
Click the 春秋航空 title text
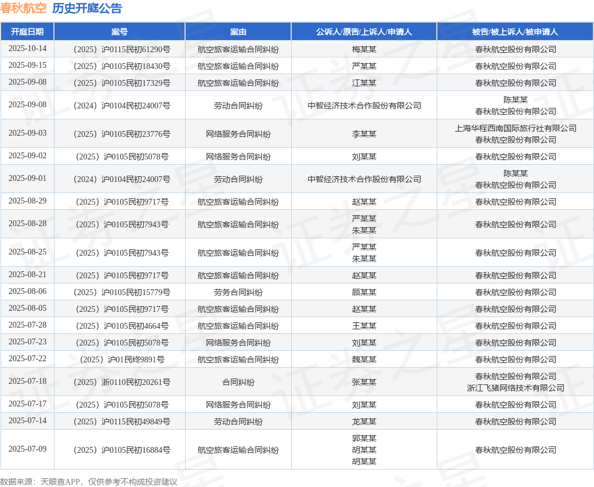click(23, 8)
